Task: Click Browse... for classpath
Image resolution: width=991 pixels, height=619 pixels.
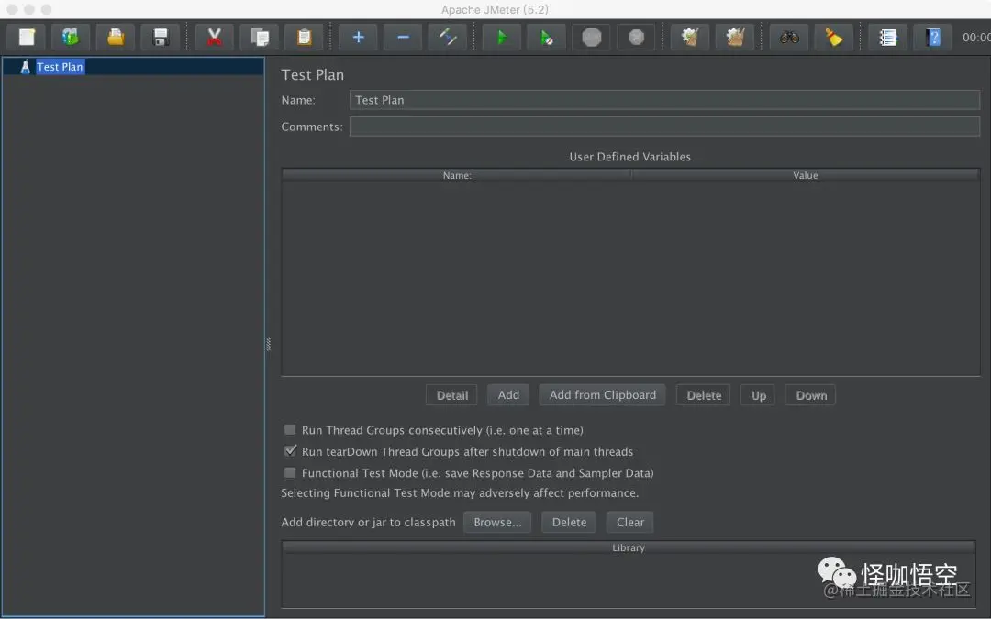Action: (x=497, y=523)
